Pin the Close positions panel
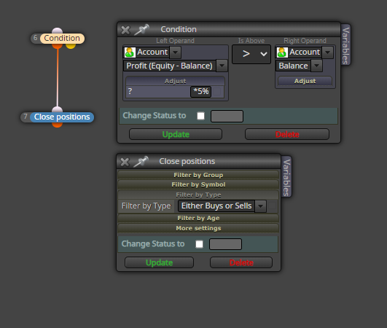387x328 pixels. tap(141, 162)
